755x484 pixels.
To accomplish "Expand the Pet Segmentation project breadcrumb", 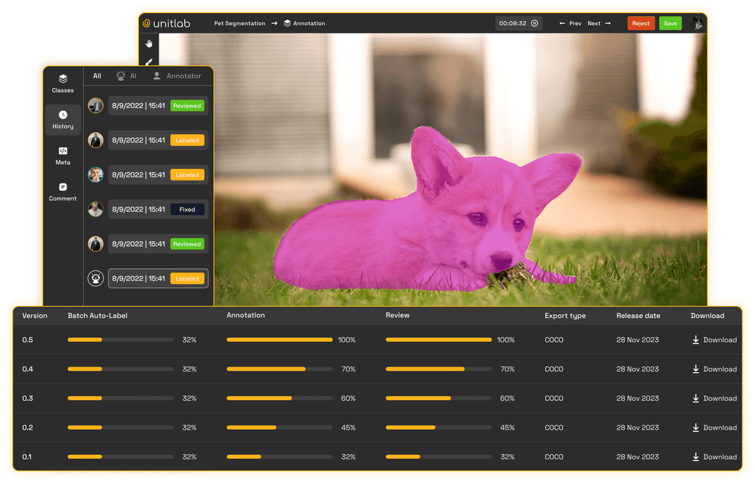I will (240, 22).
